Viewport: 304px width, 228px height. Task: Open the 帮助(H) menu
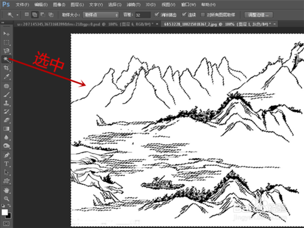[209, 4]
